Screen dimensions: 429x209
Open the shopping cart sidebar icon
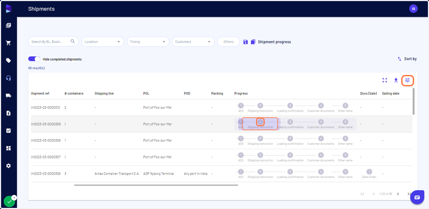(x=9, y=43)
